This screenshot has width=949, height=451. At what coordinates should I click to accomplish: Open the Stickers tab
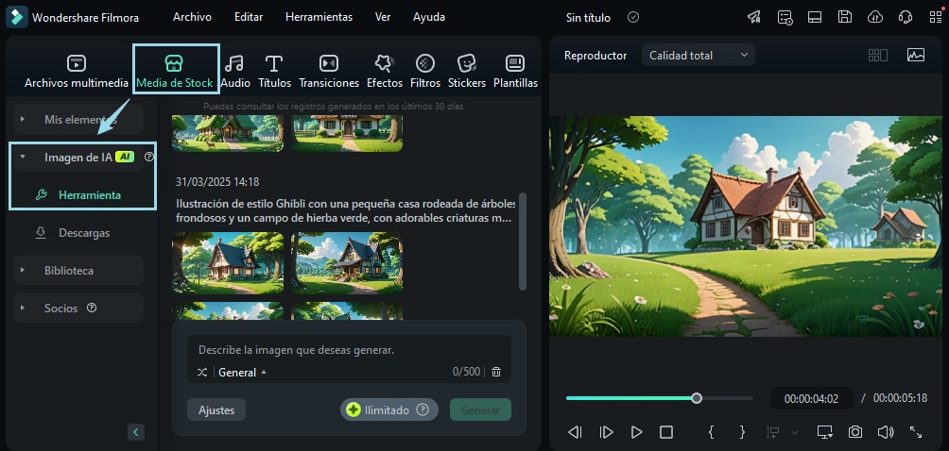[x=467, y=72]
